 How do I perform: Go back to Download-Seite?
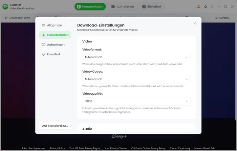coord(17,18)
